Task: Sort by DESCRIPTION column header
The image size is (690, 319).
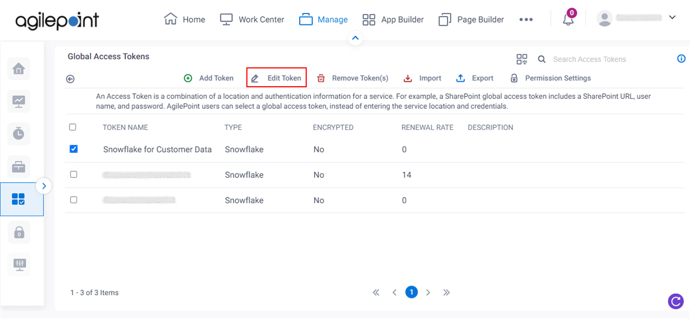Action: click(491, 128)
